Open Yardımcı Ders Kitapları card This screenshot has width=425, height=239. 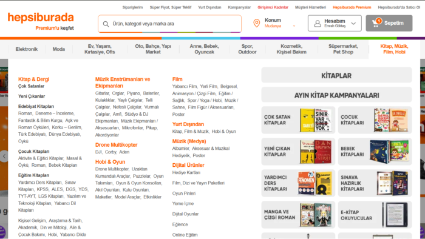pyautogui.click(x=298, y=183)
